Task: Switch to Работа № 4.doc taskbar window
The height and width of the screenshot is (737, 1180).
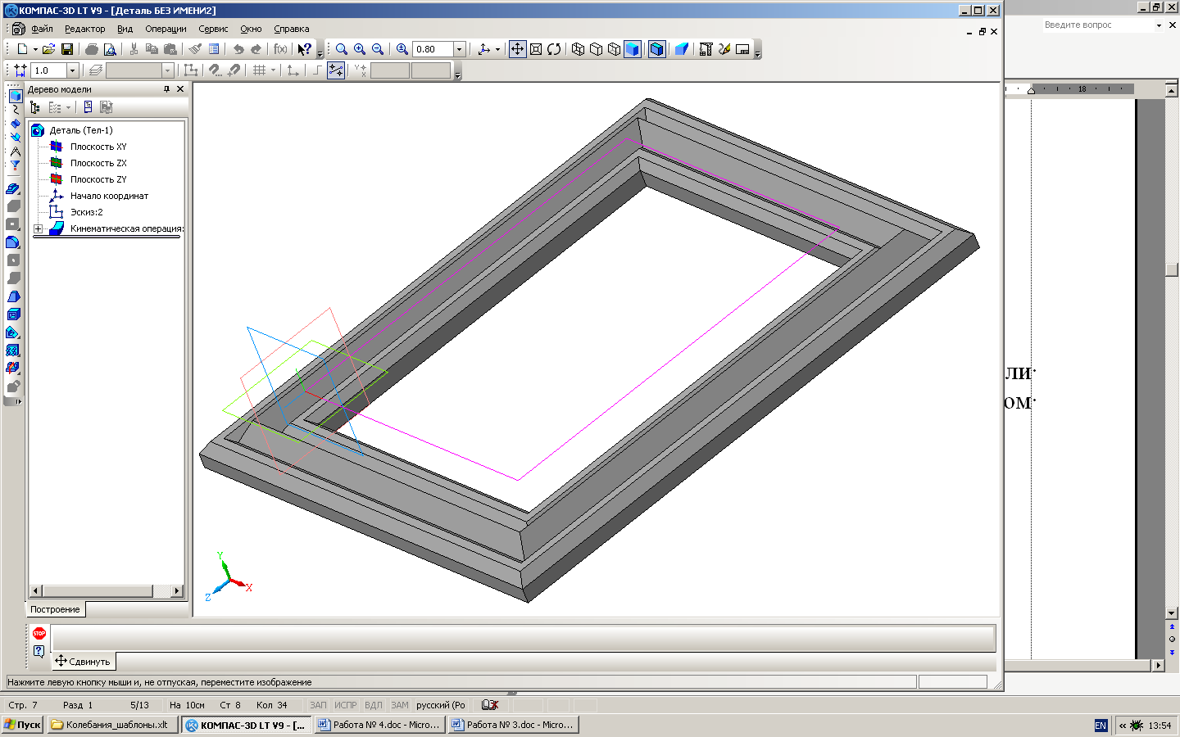Action: click(379, 725)
